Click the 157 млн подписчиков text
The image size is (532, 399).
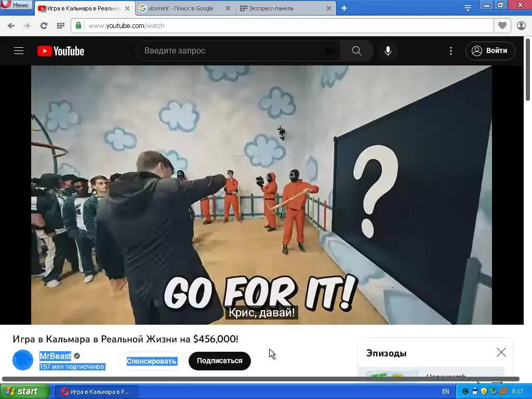72,367
